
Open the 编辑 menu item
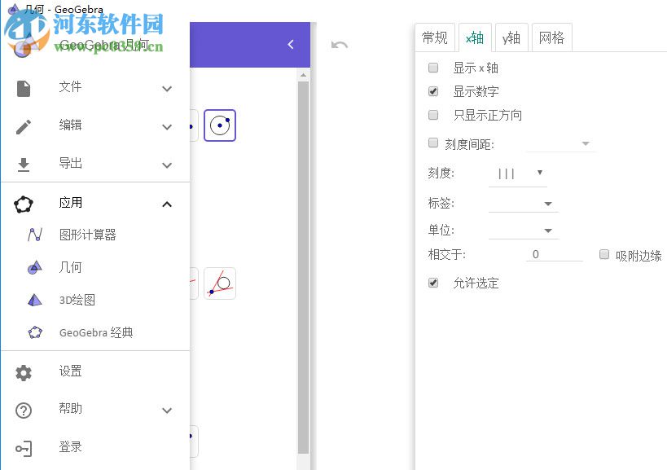point(95,127)
